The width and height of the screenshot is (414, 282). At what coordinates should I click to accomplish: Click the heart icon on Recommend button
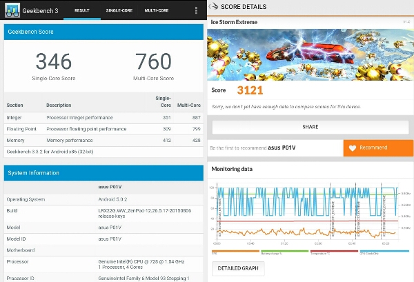(353, 148)
